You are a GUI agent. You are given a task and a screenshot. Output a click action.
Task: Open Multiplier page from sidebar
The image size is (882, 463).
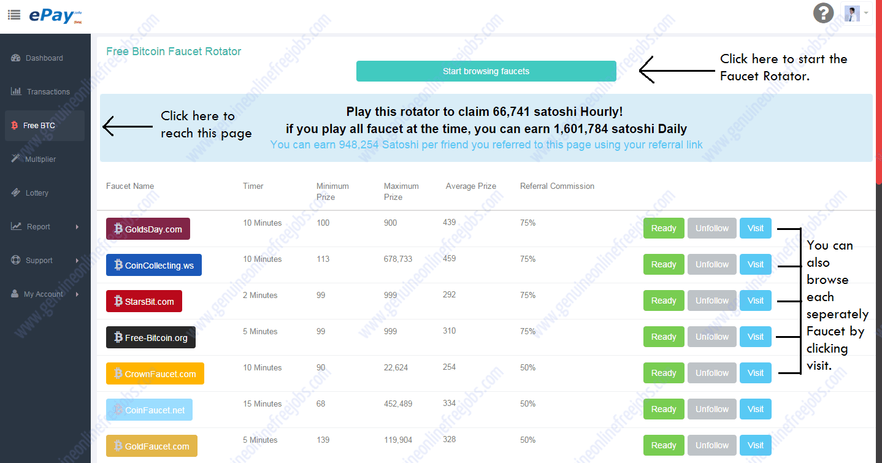[45, 159]
